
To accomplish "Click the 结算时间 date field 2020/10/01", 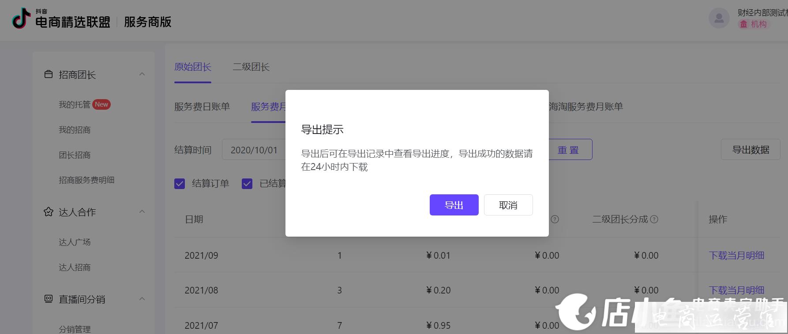I will click(254, 150).
